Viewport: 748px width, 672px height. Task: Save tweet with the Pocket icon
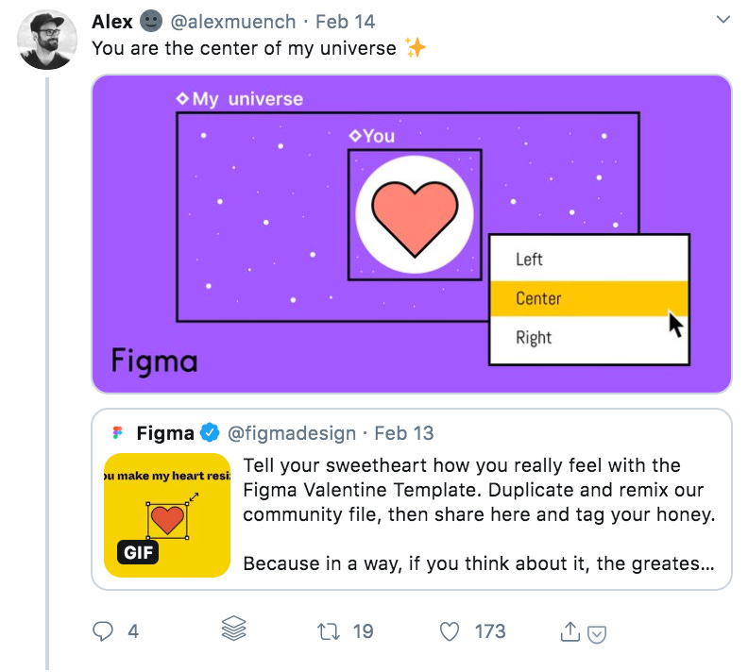coord(596,634)
